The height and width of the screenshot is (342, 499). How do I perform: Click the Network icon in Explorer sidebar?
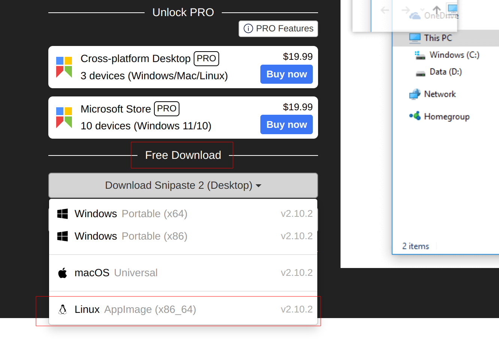pyautogui.click(x=415, y=94)
